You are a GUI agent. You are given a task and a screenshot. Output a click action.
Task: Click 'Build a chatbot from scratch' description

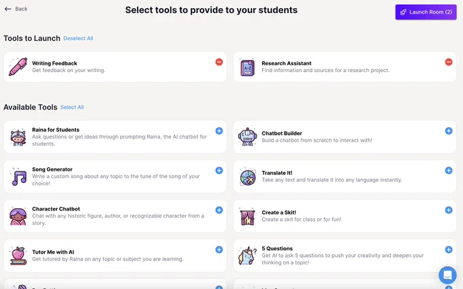click(x=317, y=140)
